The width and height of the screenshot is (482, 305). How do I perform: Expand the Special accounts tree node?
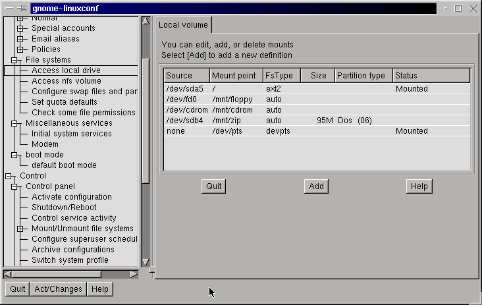click(x=20, y=28)
